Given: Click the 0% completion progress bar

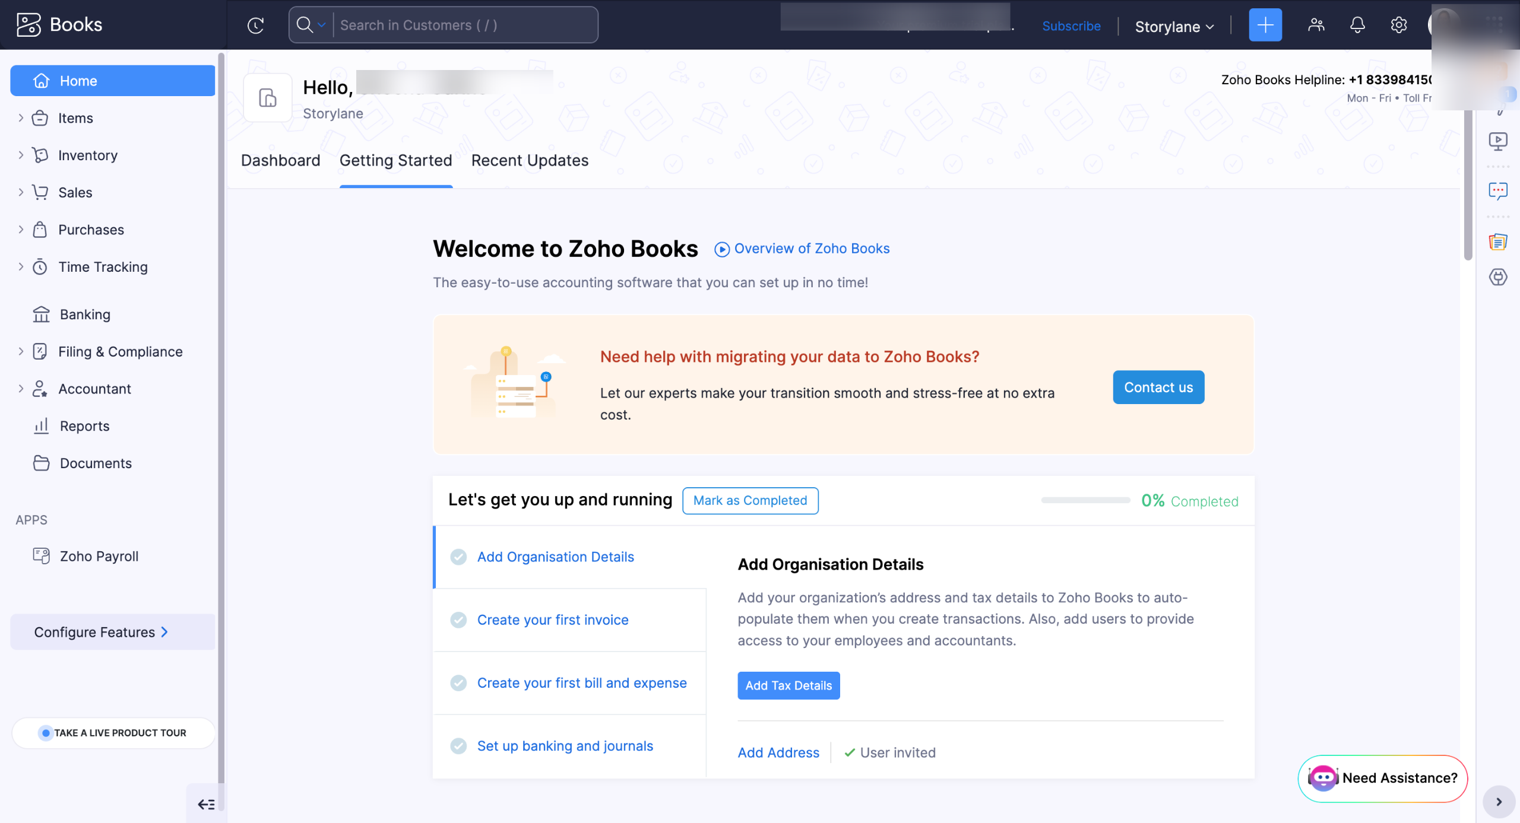Looking at the screenshot, I should point(1085,500).
